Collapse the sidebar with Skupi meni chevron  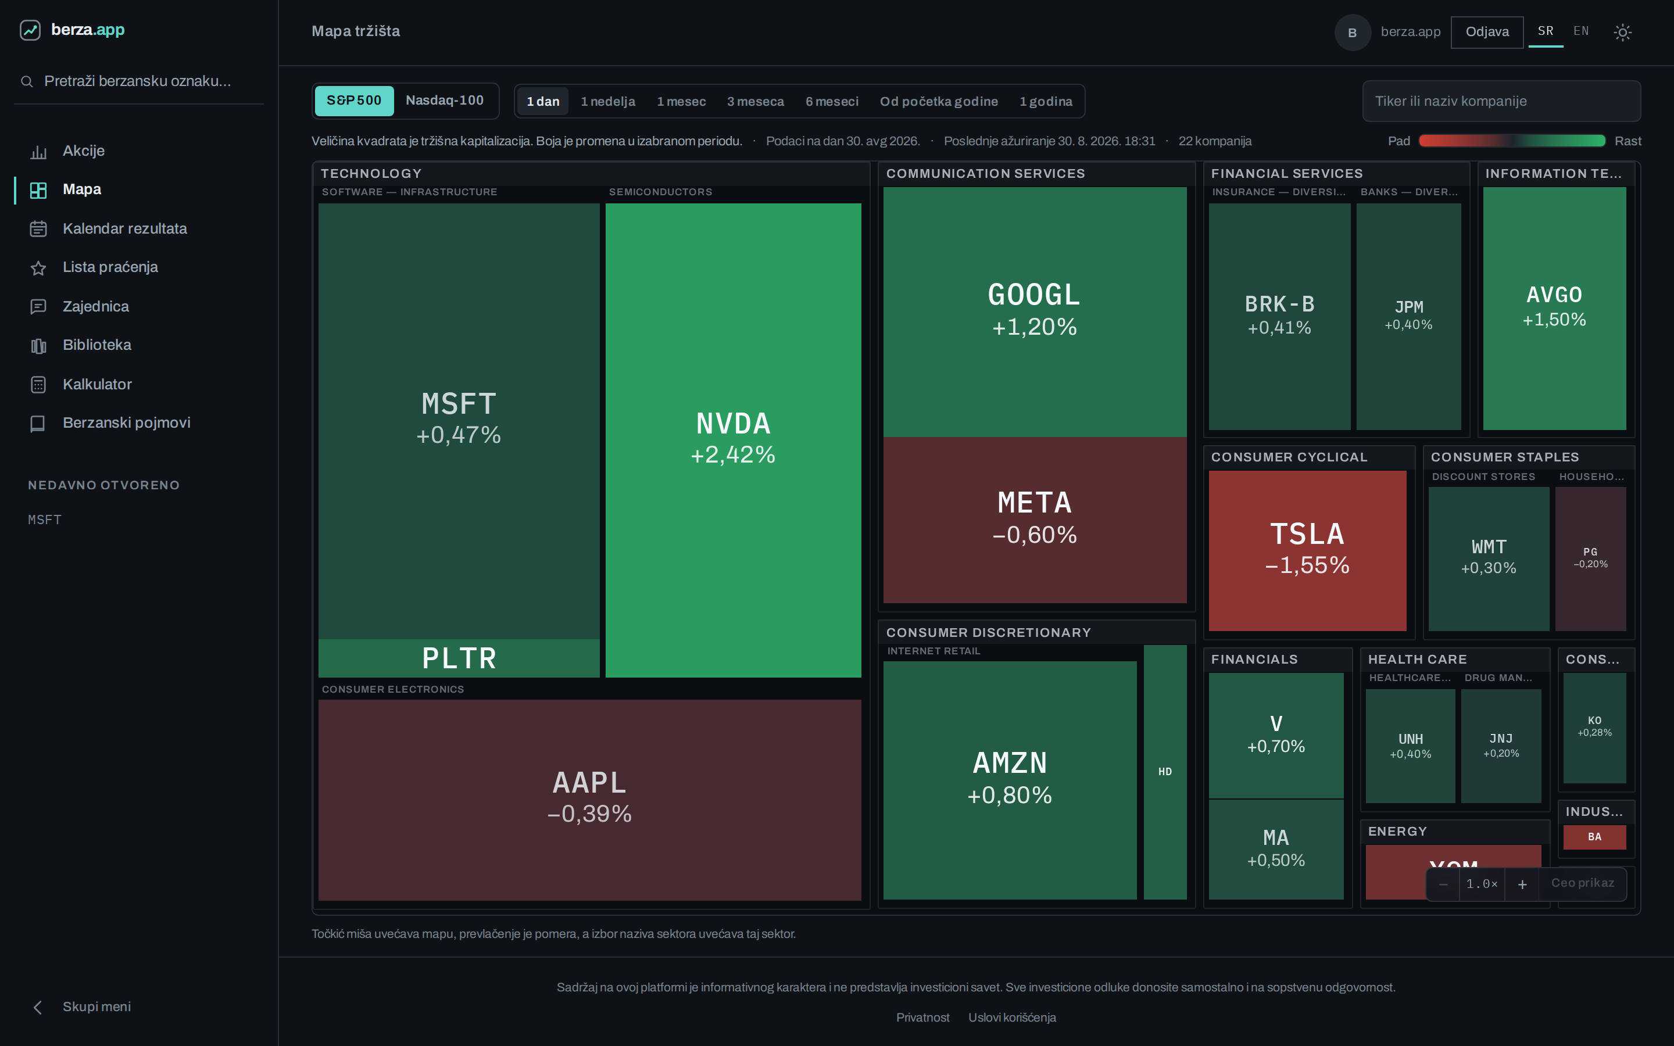pos(38,1007)
